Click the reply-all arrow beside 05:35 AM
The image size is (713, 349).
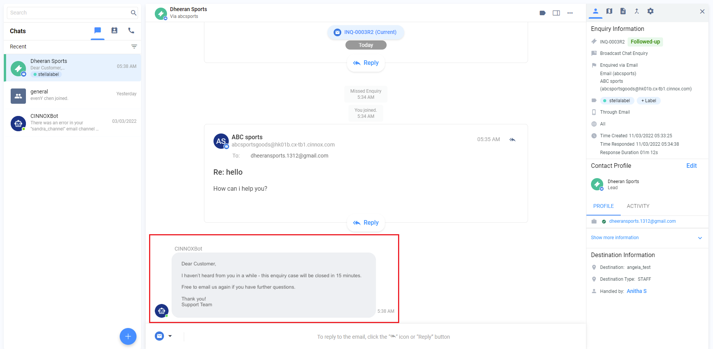coord(512,140)
